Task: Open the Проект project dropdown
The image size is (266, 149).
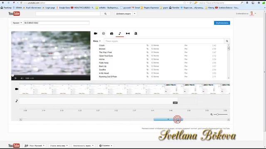Action: coord(17,23)
